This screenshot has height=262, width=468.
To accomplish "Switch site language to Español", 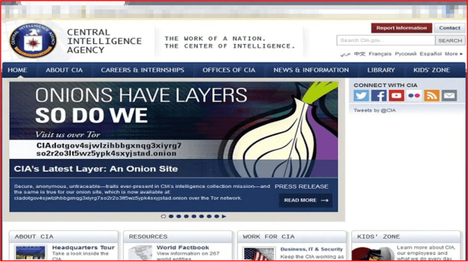I will tap(430, 54).
